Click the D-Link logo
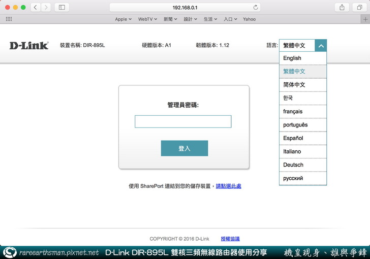Image resolution: width=370 pixels, height=259 pixels. tap(29, 45)
